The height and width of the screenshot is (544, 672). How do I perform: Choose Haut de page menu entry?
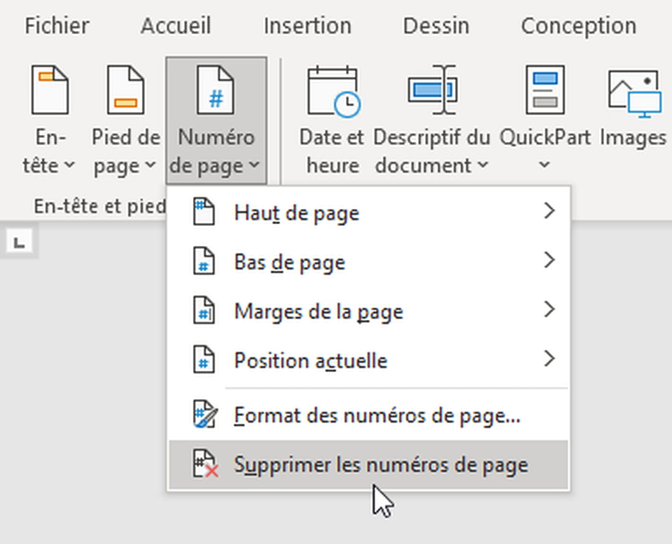[368, 212]
